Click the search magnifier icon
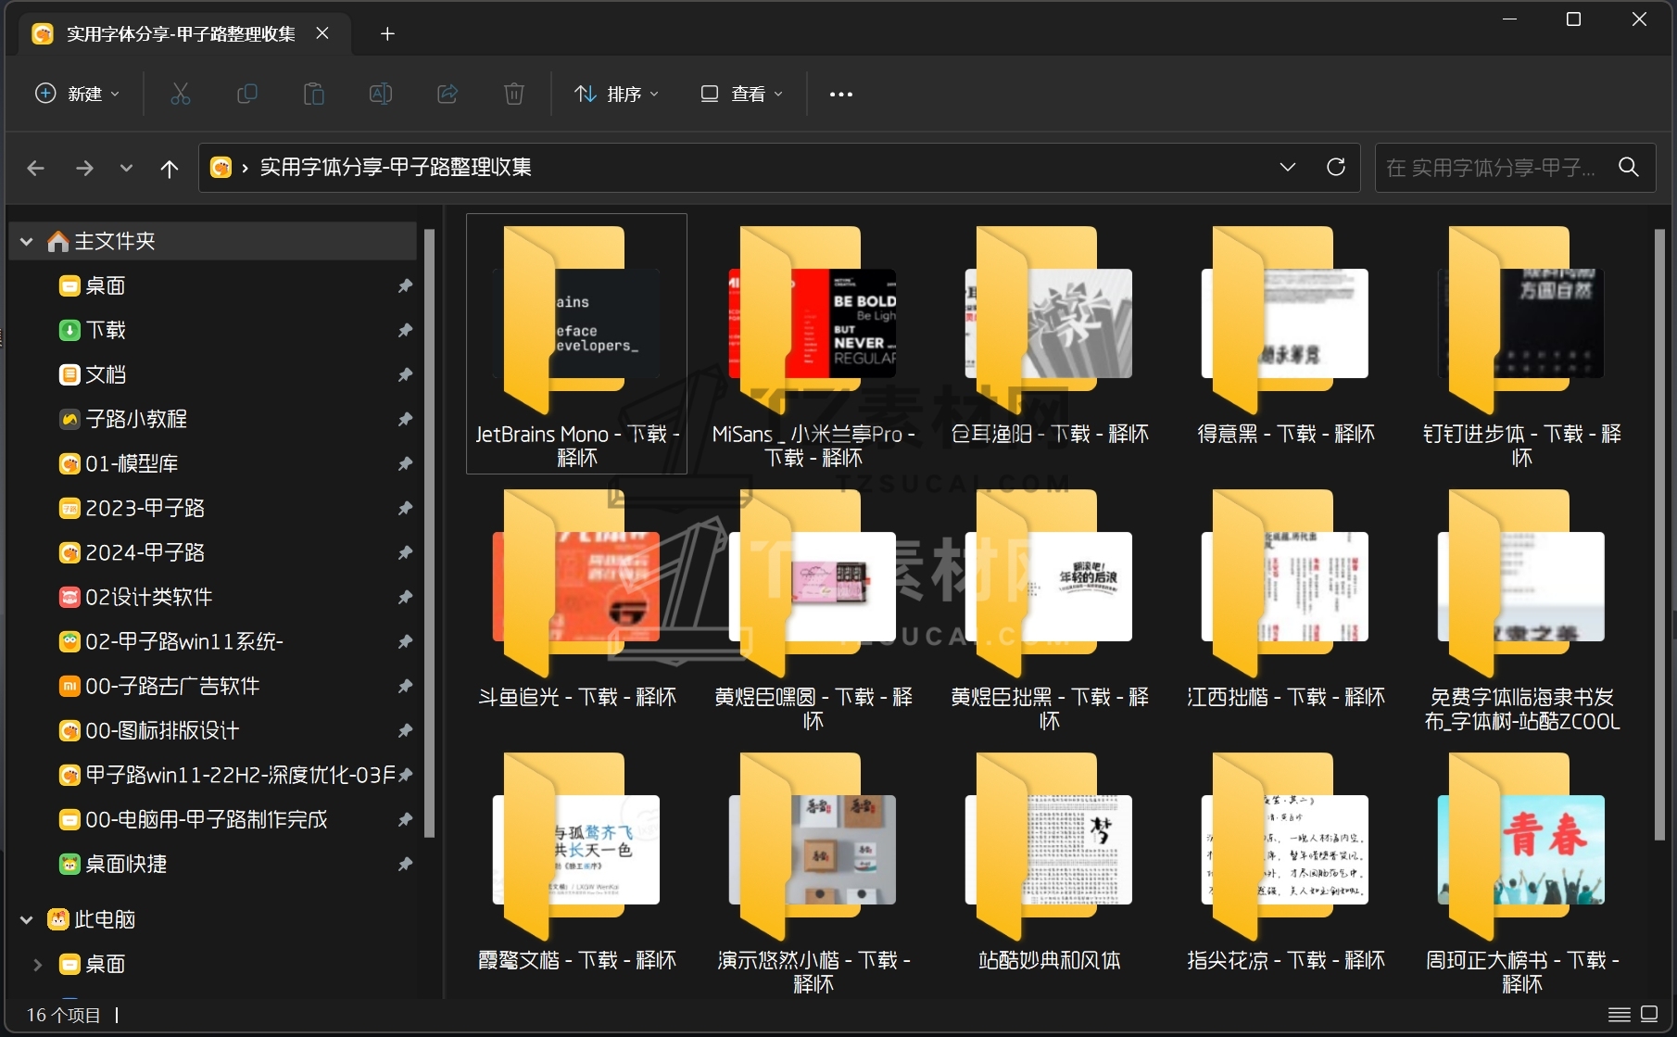1677x1037 pixels. [x=1629, y=167]
